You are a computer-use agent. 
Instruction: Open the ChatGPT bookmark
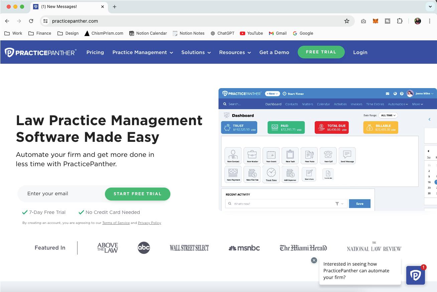[x=223, y=33]
